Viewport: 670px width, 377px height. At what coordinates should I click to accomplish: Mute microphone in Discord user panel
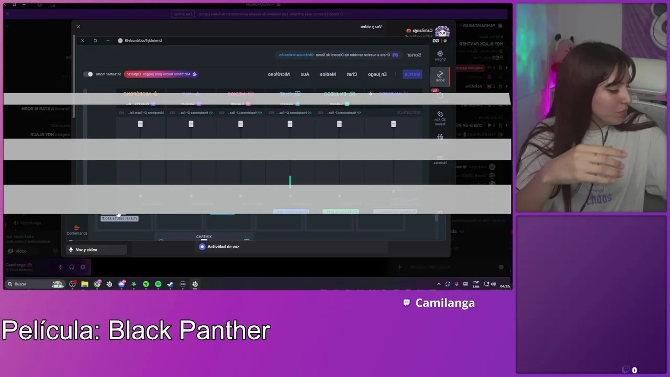point(60,267)
